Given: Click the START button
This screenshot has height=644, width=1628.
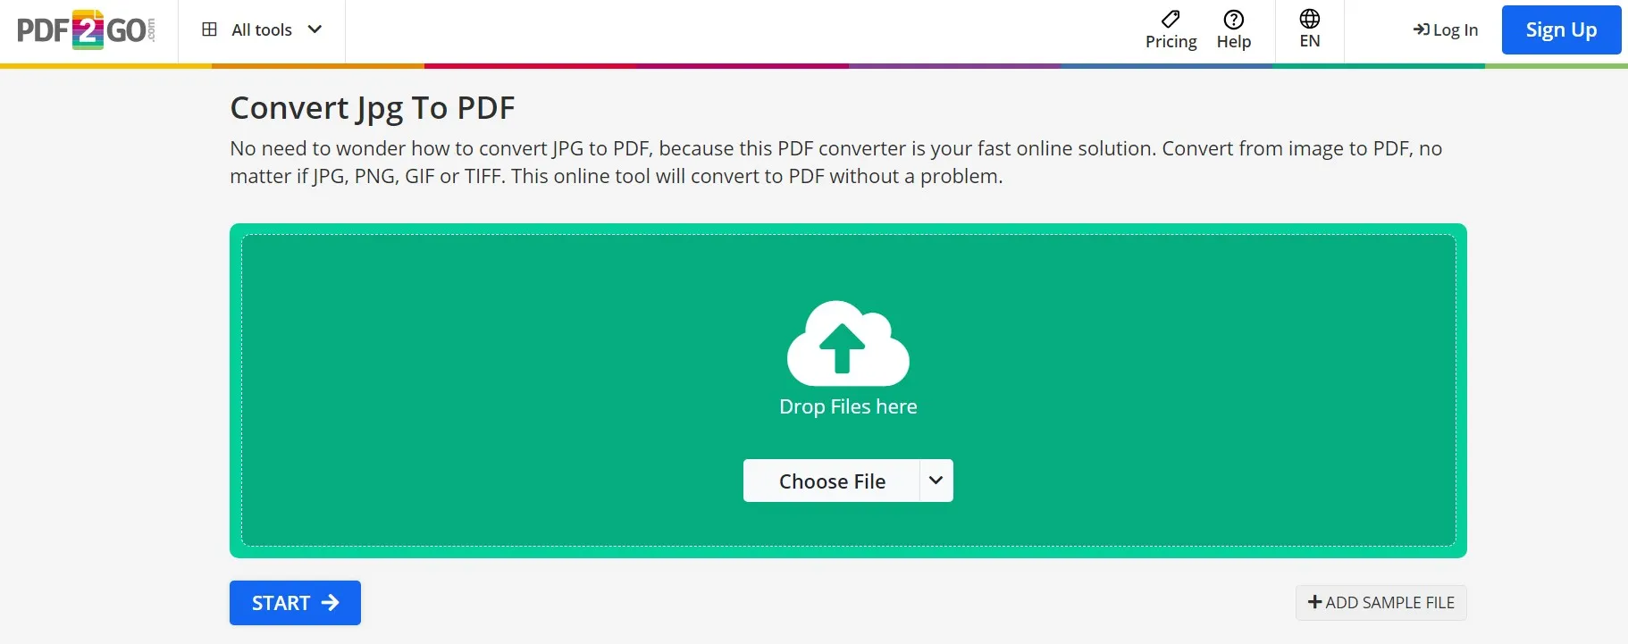Looking at the screenshot, I should [295, 603].
